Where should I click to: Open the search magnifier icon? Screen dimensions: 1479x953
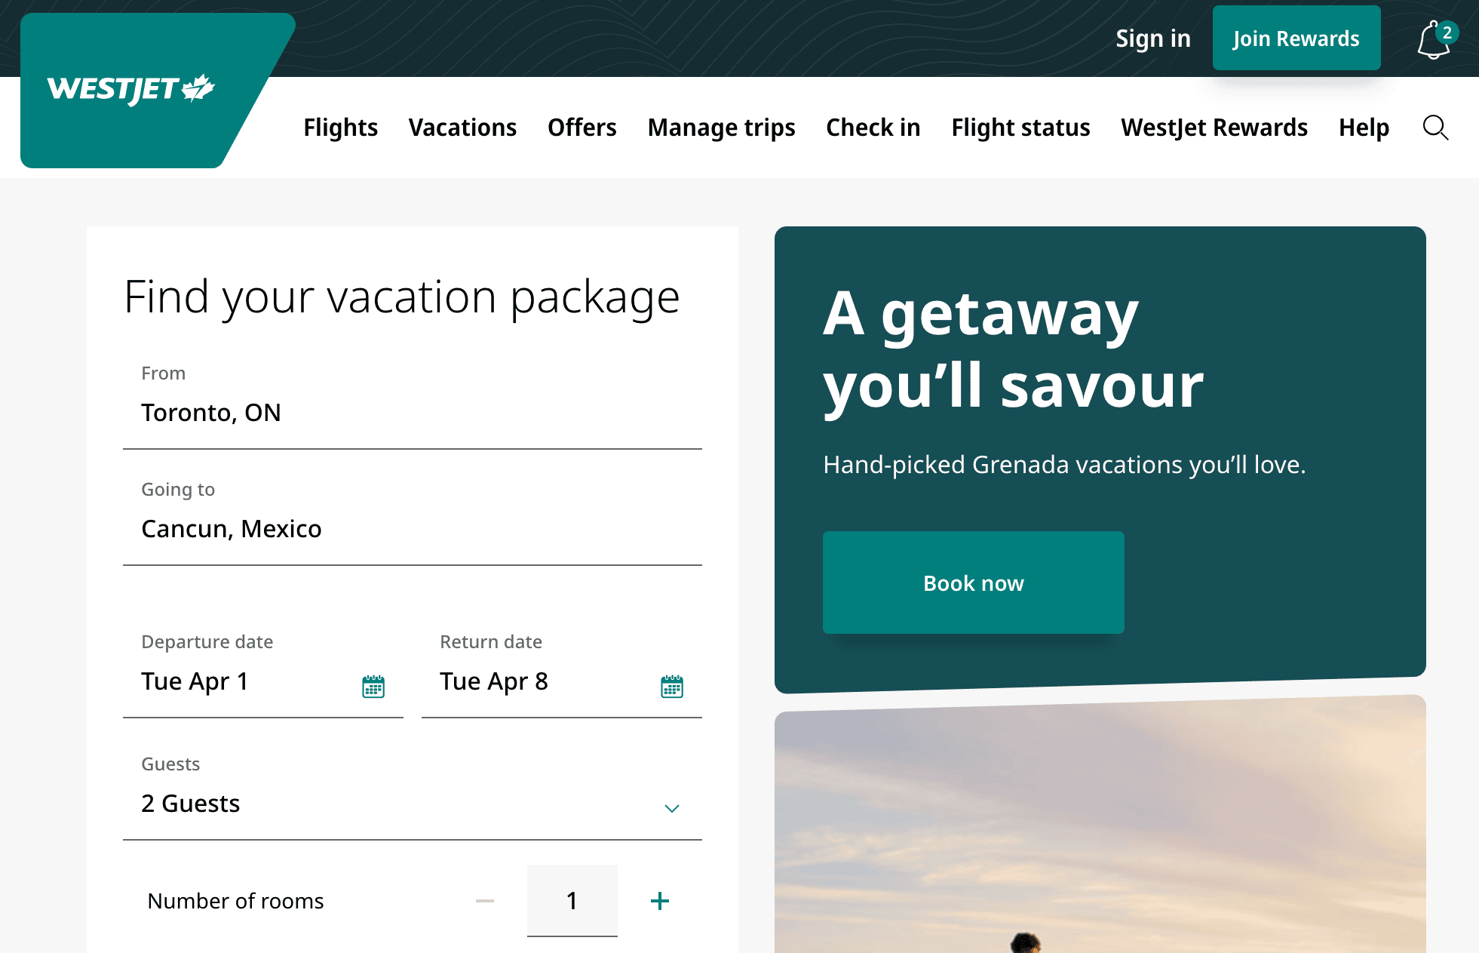[x=1435, y=128]
